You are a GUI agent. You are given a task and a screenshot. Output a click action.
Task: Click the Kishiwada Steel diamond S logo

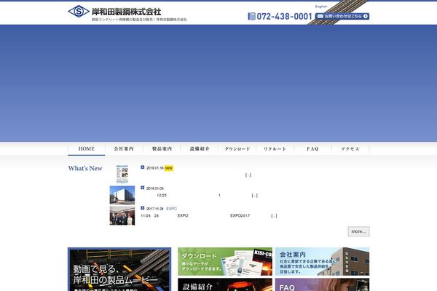click(x=79, y=12)
